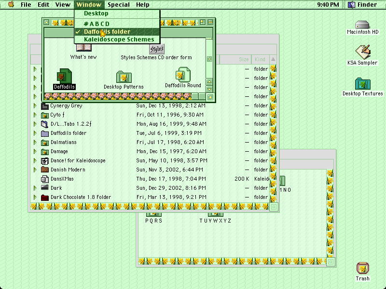386x289 pixels.
Task: Select the KSA Sampler desktop icon
Action: tap(363, 52)
